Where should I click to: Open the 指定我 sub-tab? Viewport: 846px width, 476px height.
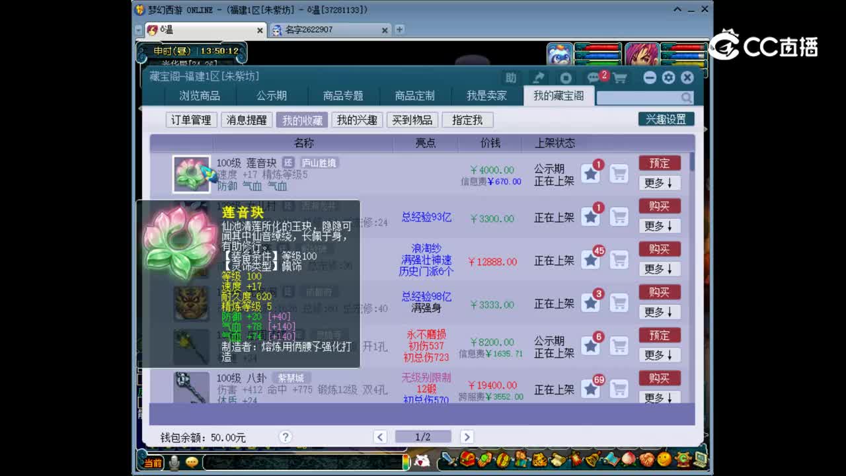pyautogui.click(x=467, y=120)
